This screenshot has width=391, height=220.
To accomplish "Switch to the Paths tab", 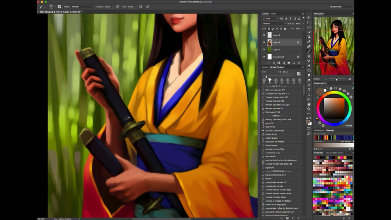I will coord(274,14).
